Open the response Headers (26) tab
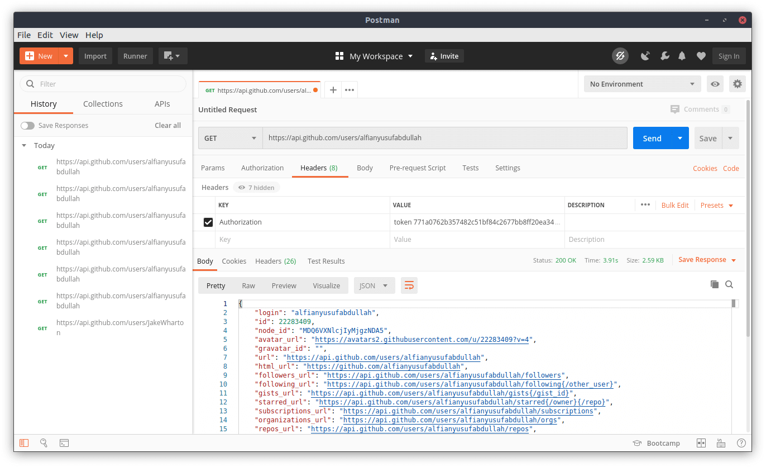 pos(276,261)
